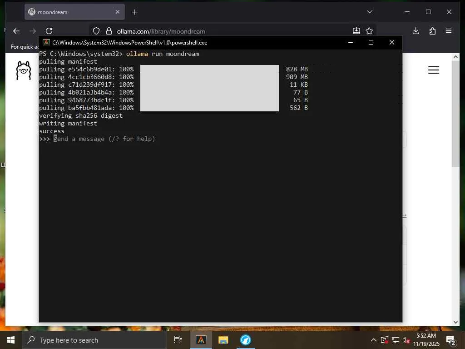The image size is (465, 349).
Task: Click the taskbar clock showing 5:52 AM
Action: click(426, 340)
